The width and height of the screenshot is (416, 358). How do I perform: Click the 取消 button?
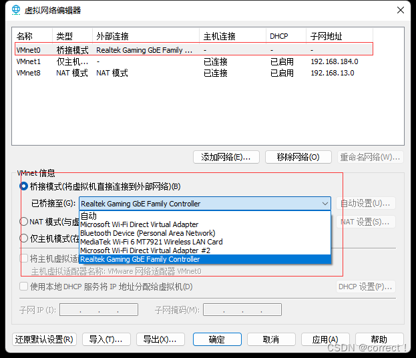(x=271, y=339)
